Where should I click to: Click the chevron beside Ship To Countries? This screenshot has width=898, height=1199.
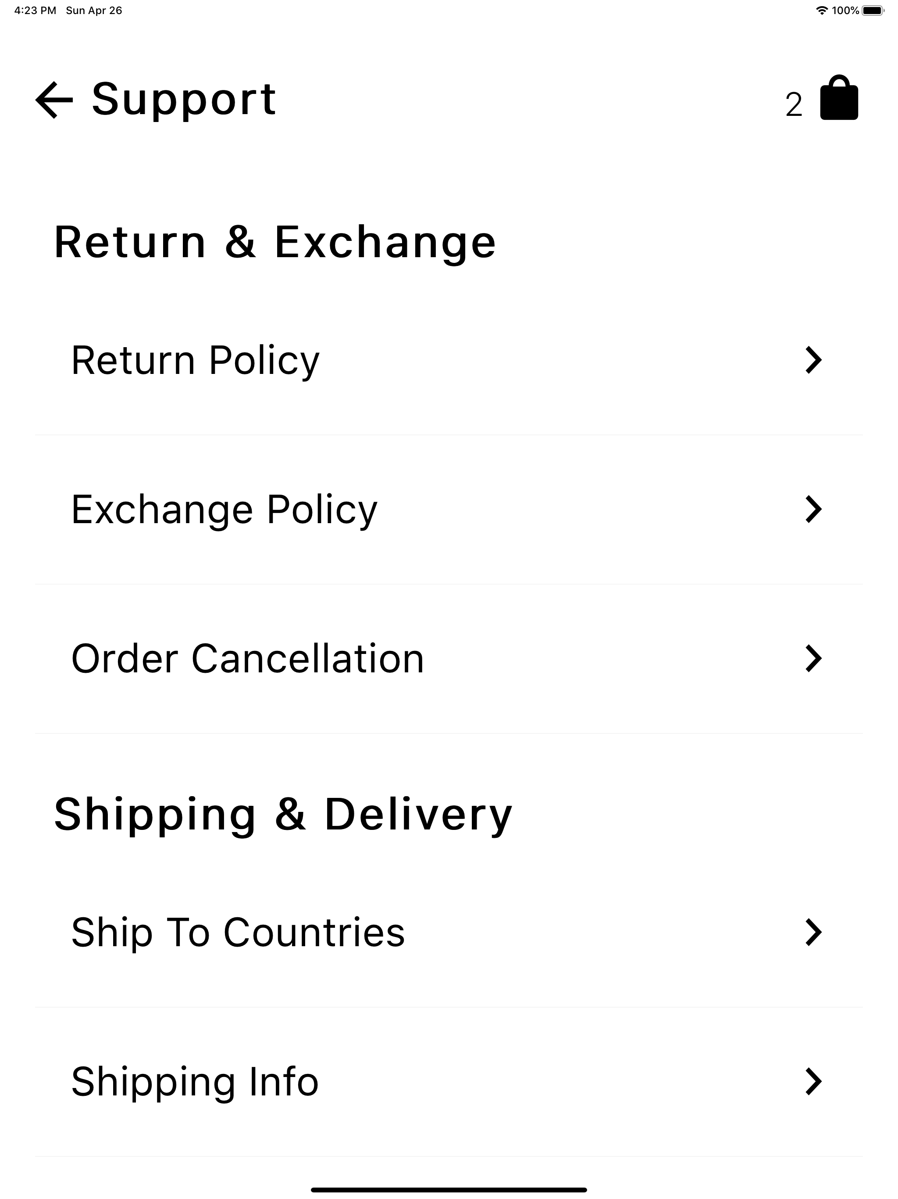click(x=813, y=932)
